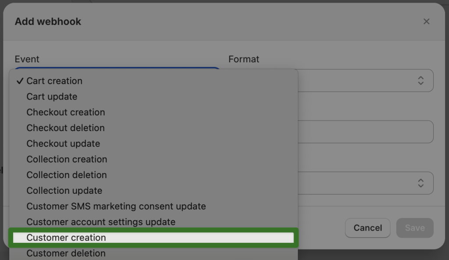Select Checkout creation event
The height and width of the screenshot is (260, 449).
(x=65, y=112)
